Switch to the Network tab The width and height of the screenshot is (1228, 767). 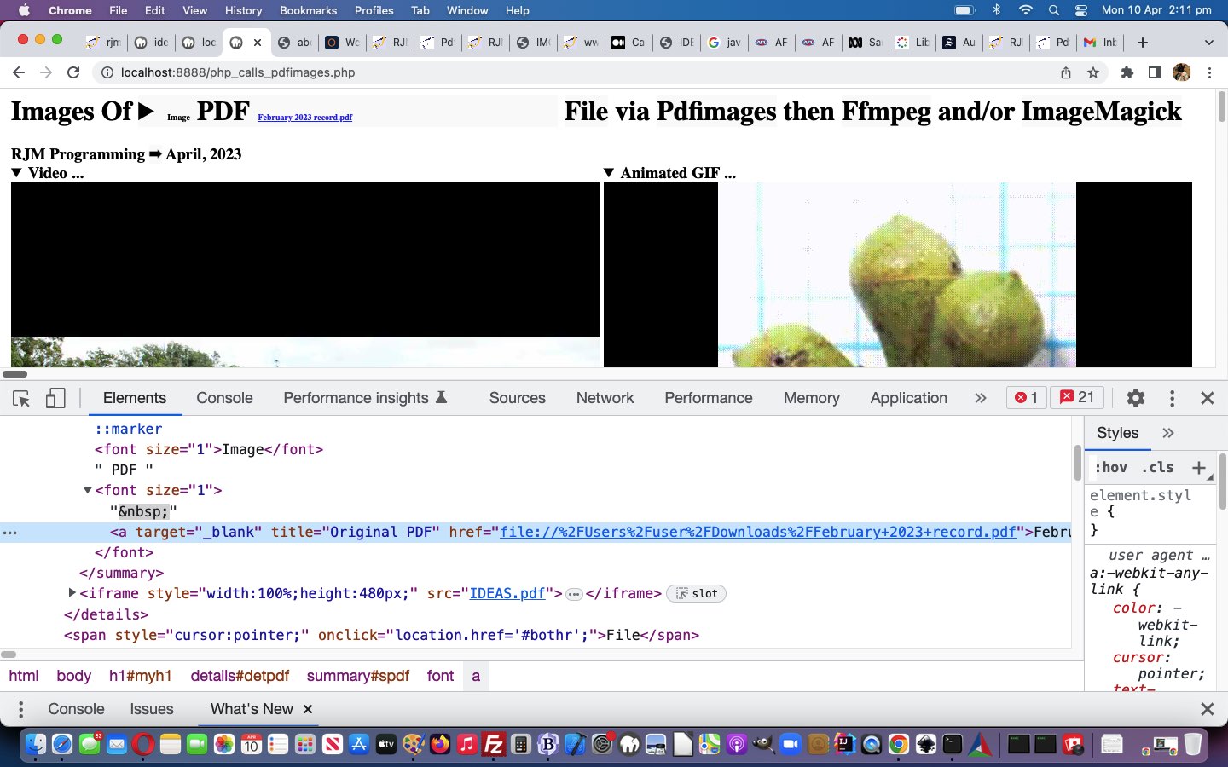(x=605, y=398)
